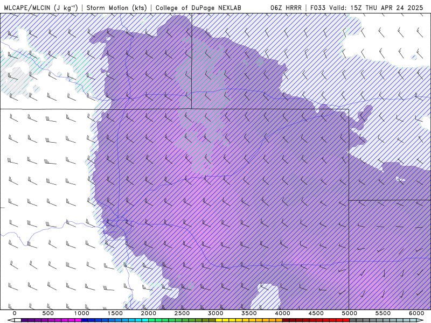
Task: Click the right arrow end of the color bar
Action: click(x=420, y=320)
